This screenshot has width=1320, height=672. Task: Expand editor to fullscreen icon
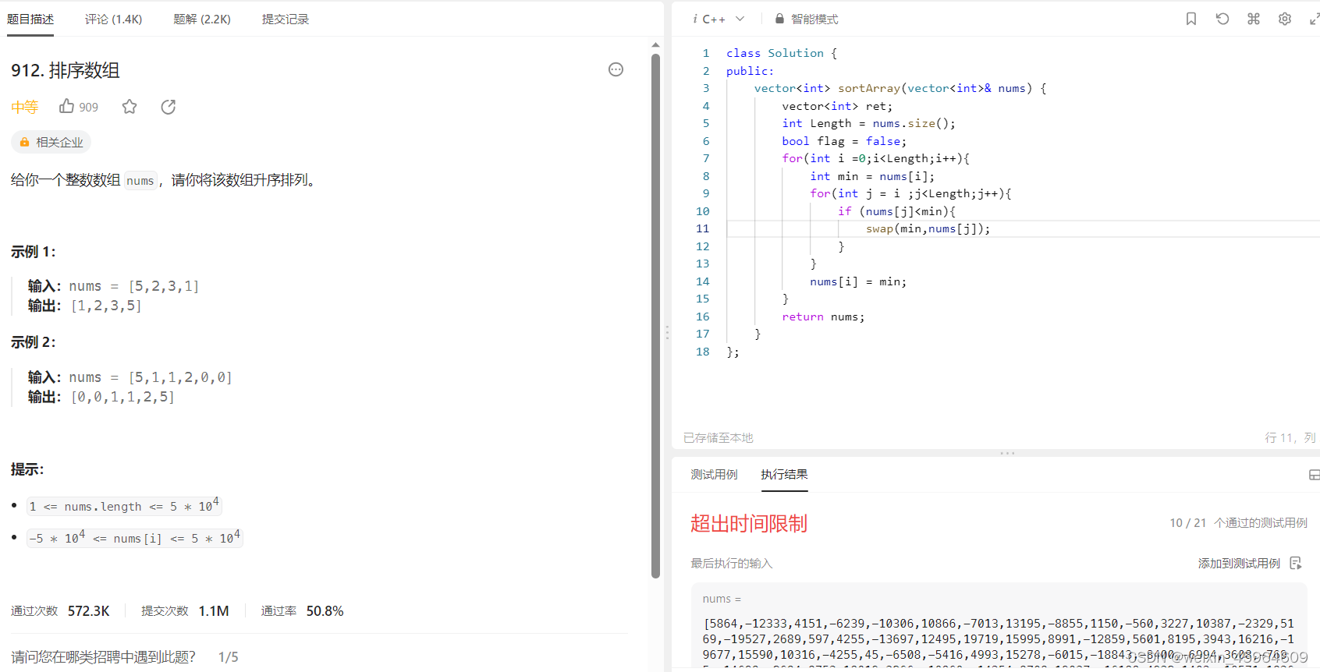coord(1314,19)
